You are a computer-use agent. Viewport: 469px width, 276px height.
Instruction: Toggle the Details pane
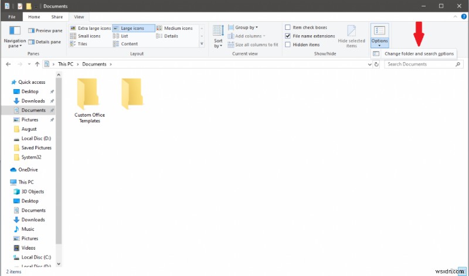point(45,42)
